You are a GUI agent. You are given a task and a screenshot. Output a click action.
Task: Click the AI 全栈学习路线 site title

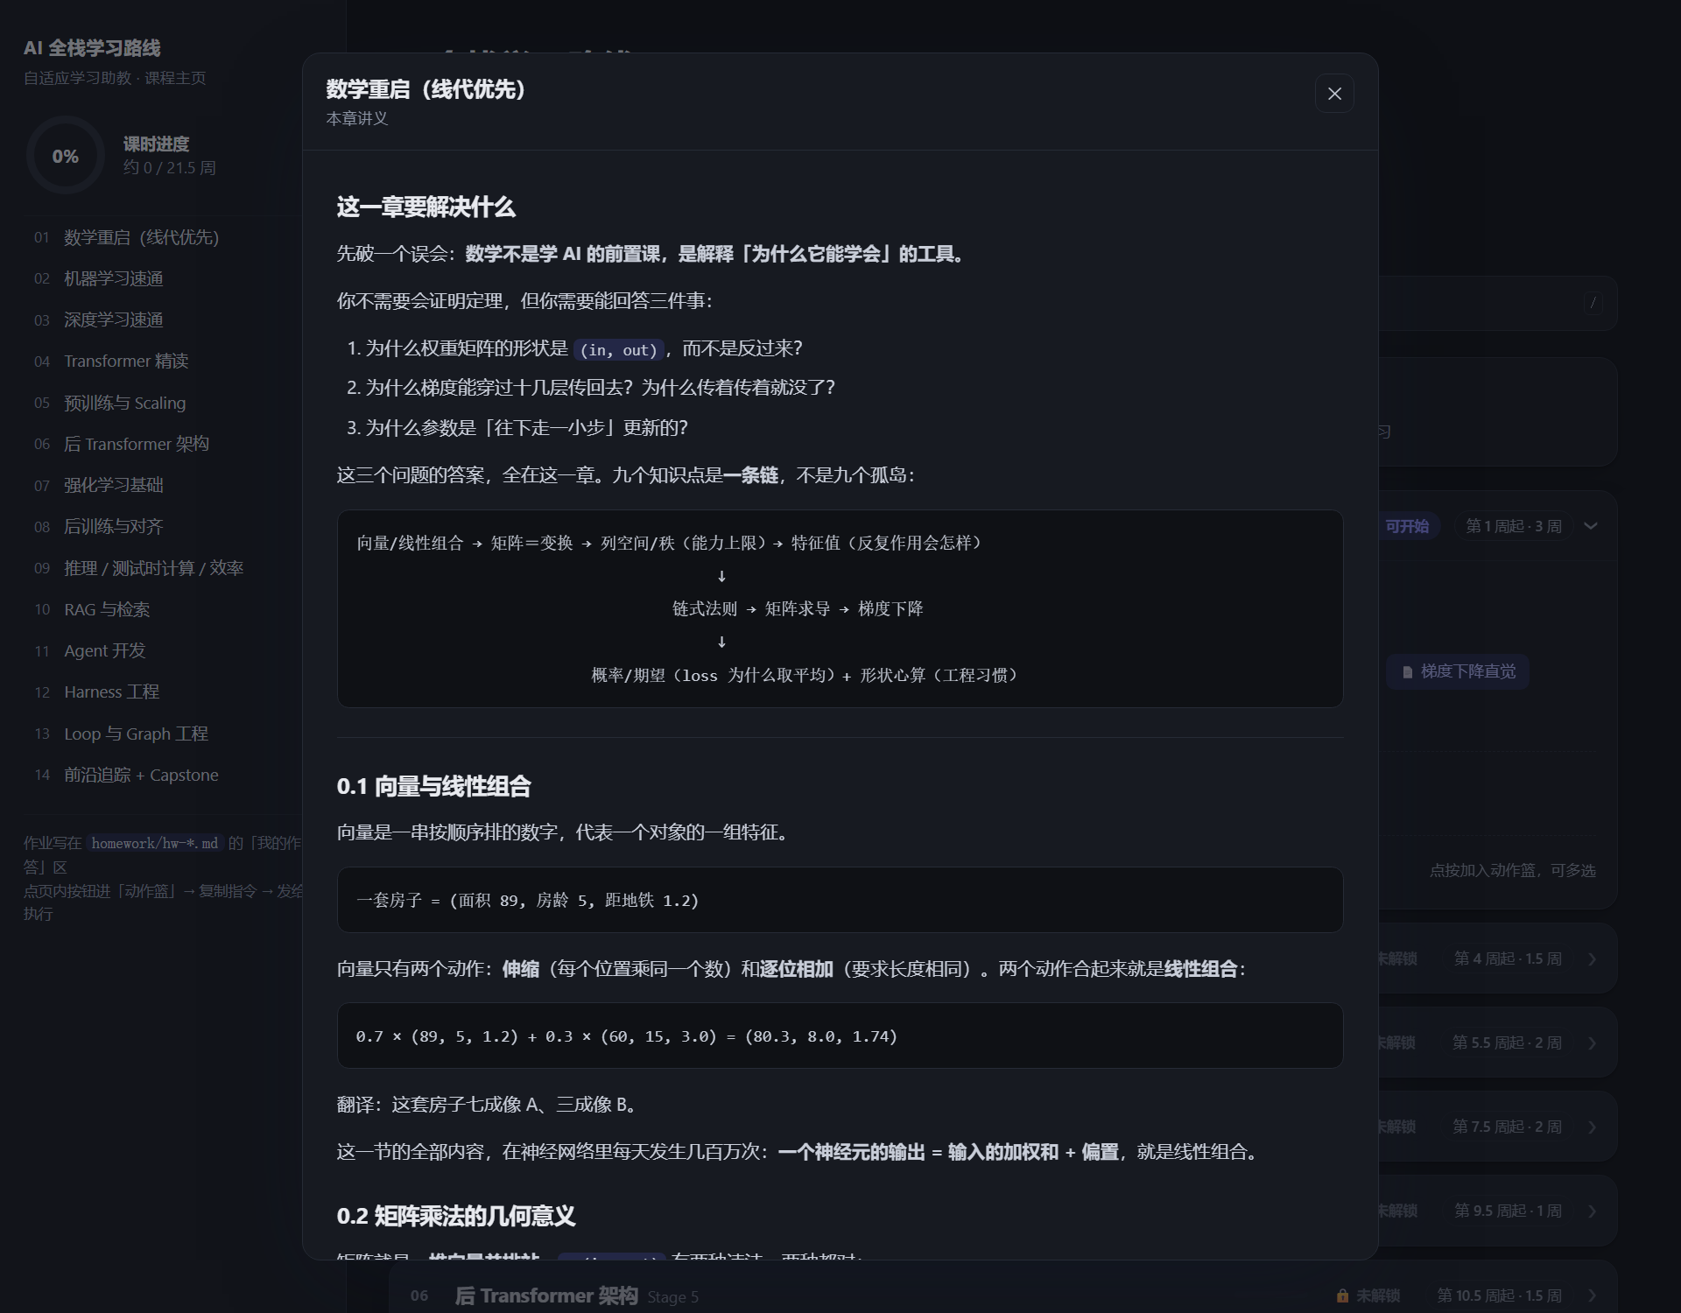[92, 48]
